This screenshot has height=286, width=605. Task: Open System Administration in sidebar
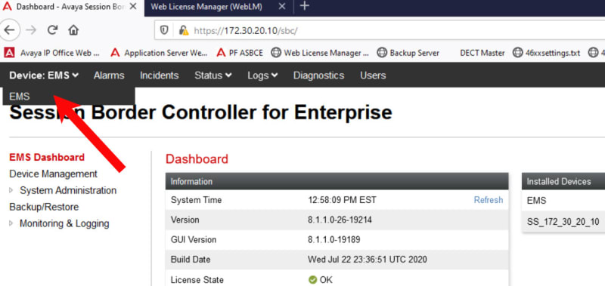click(x=68, y=190)
